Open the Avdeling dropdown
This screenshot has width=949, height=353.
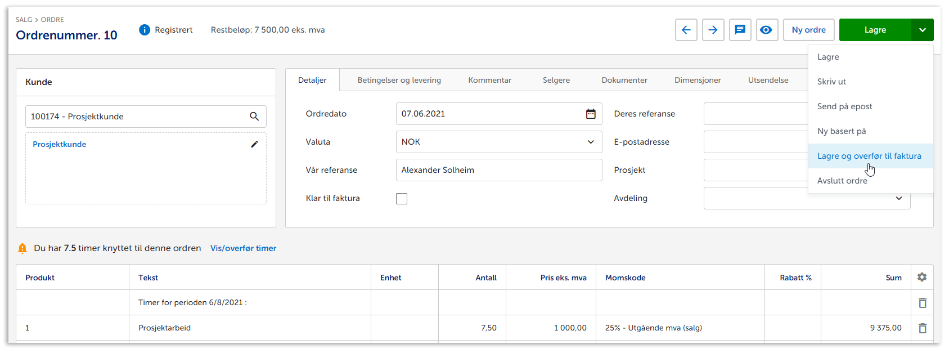click(898, 198)
